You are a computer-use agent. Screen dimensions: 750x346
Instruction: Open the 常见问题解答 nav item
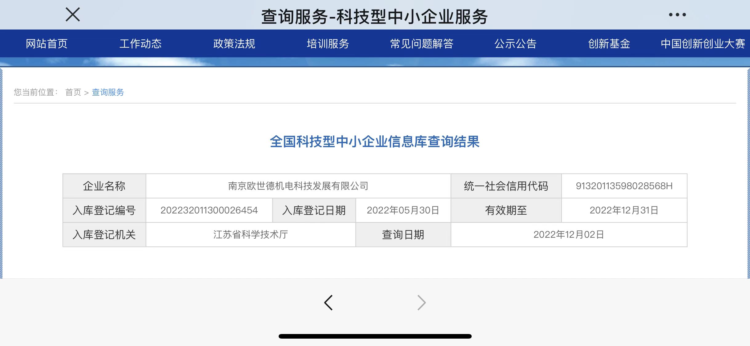coord(422,44)
